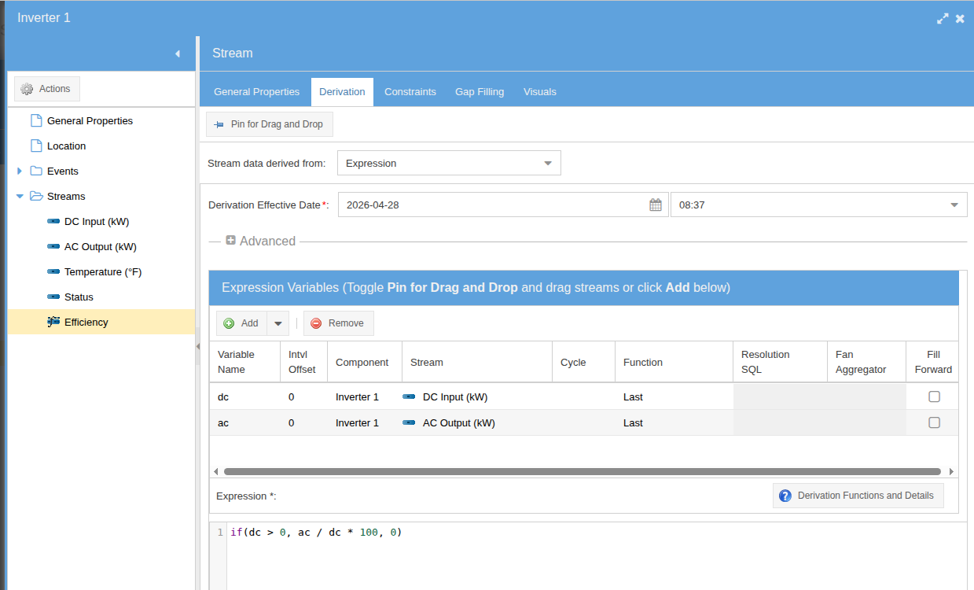Click Add expression variable button

242,323
